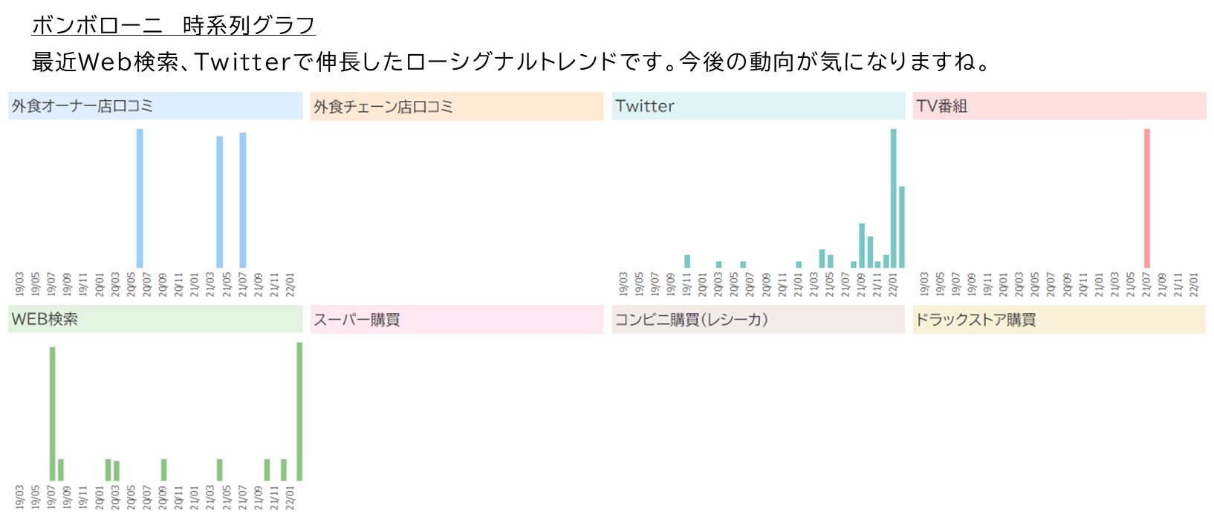Click the 19/03 axis label under WEB検索 chart
This screenshot has width=1214, height=517.
click(x=20, y=497)
